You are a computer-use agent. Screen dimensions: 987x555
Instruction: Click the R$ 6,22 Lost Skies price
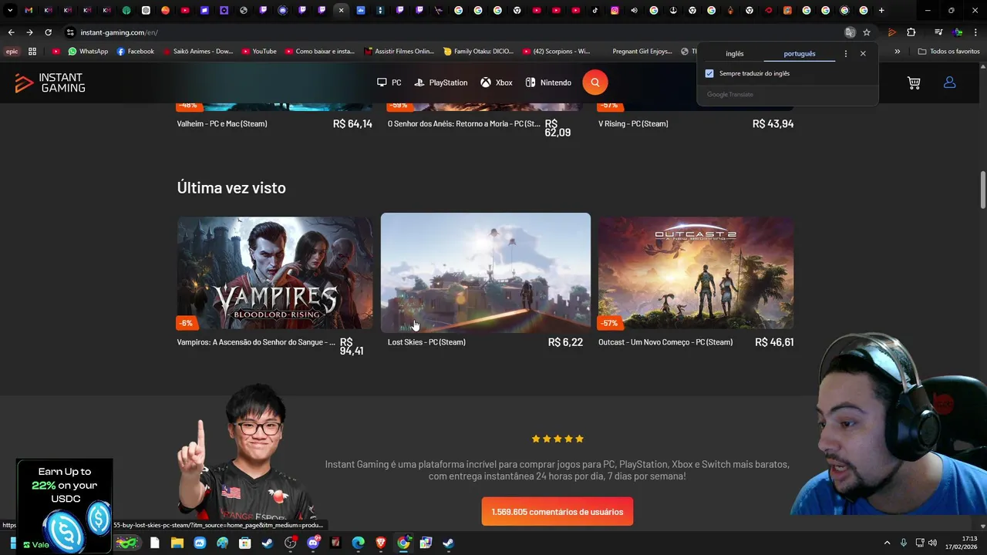pyautogui.click(x=565, y=342)
